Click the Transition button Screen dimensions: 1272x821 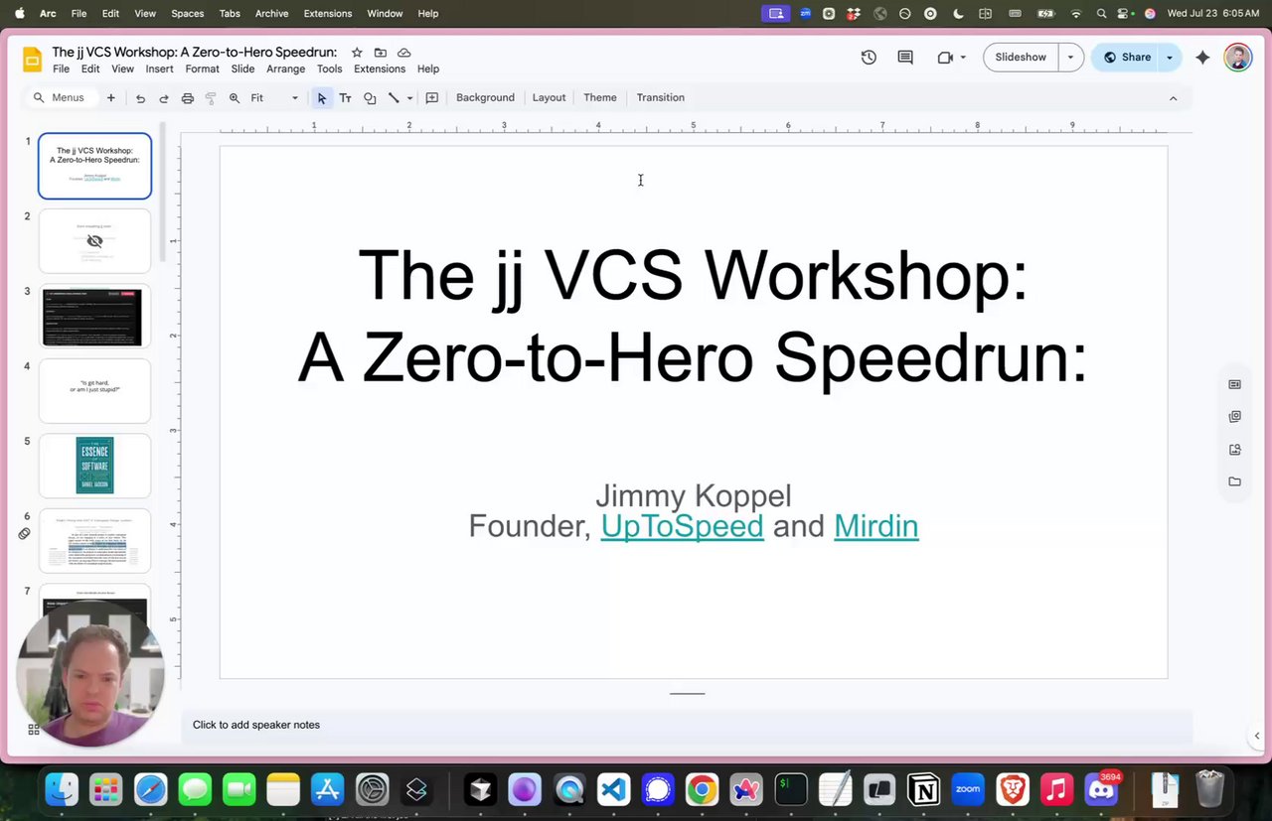click(660, 97)
